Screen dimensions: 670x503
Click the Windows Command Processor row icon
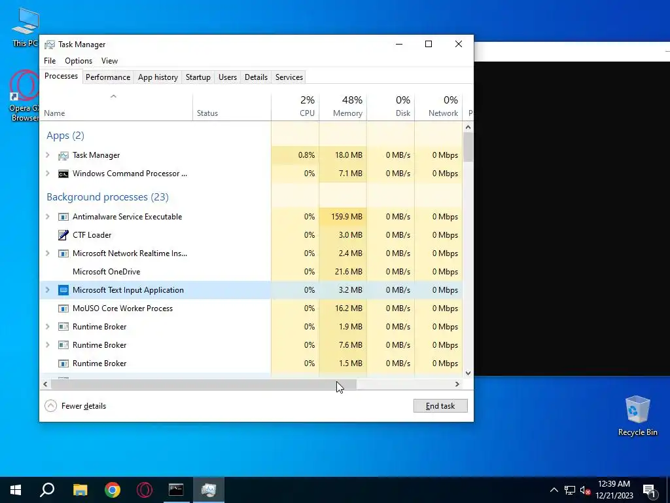click(x=63, y=174)
